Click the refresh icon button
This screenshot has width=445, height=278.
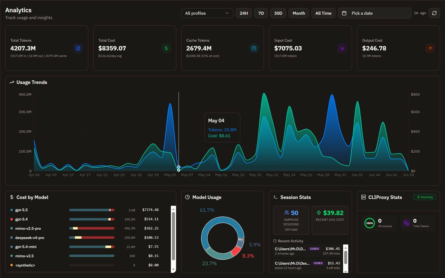tap(434, 13)
